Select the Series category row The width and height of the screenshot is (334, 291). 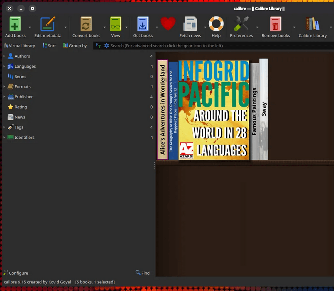[x=78, y=77]
